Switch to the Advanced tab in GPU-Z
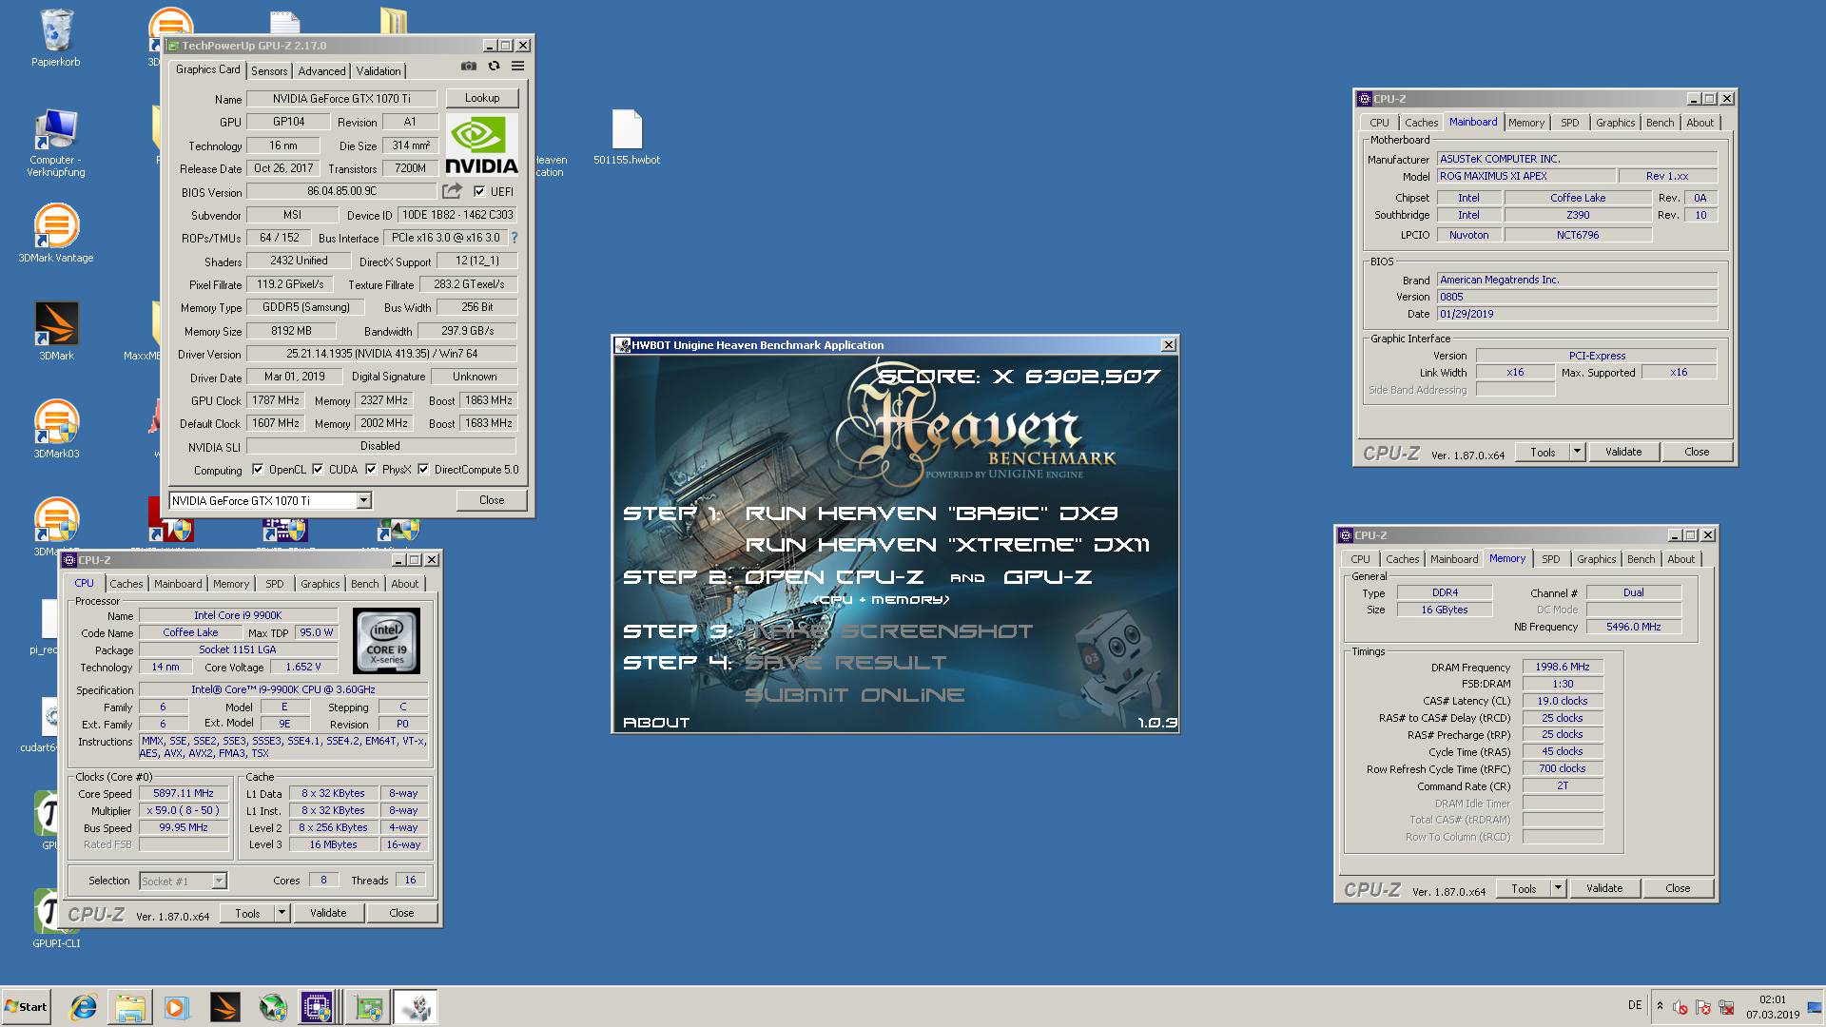This screenshot has height=1027, width=1826. [321, 71]
